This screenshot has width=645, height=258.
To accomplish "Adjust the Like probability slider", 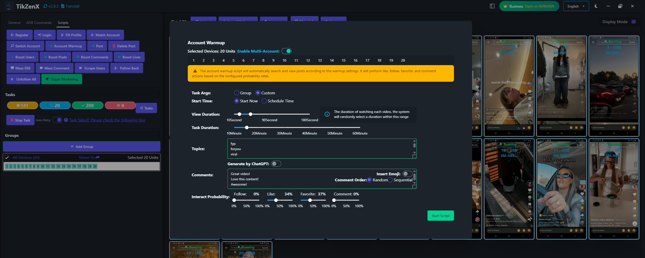I will [276, 200].
